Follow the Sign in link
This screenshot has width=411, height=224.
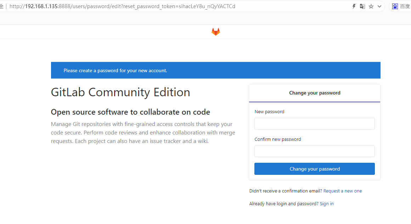(x=326, y=204)
